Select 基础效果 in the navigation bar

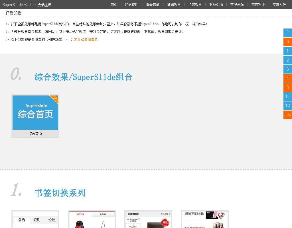point(174,5)
